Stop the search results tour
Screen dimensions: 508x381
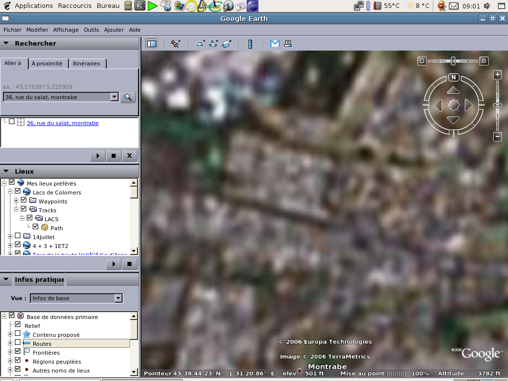pyautogui.click(x=114, y=156)
